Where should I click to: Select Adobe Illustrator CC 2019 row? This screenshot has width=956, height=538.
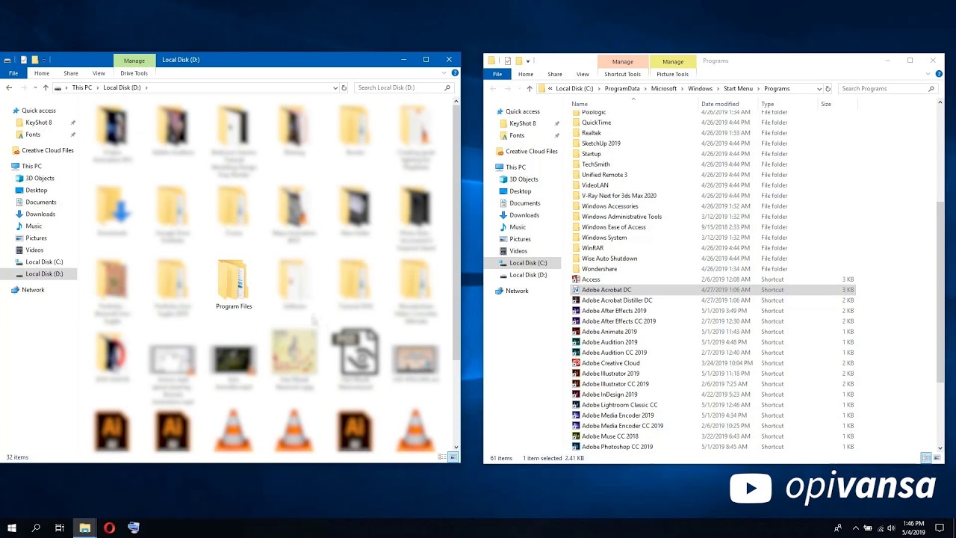point(713,384)
